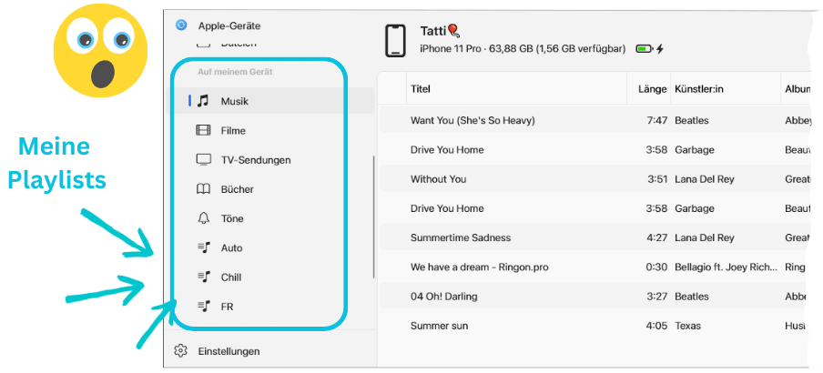
Task: Click the 4:05 length cell
Action: click(x=656, y=326)
